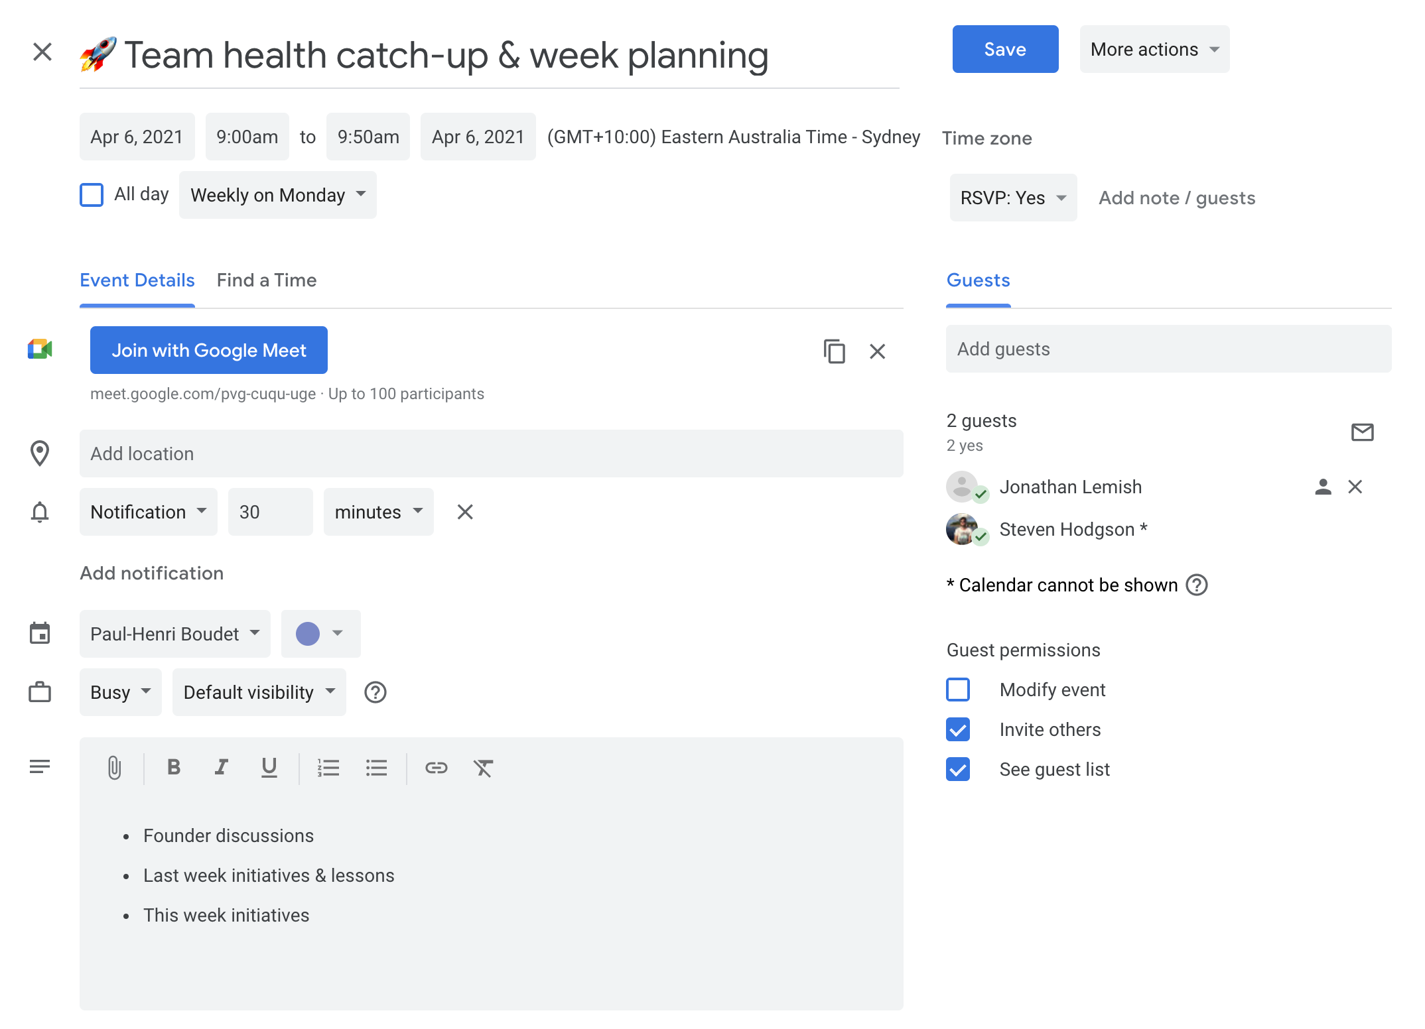This screenshot has width=1425, height=1029.
Task: Mark Jonathan Lemish as optional
Action: point(1323,487)
